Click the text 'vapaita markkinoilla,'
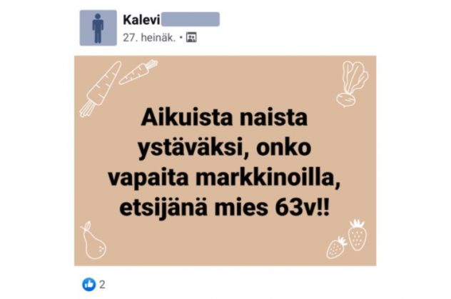The image size is (451, 299). 225,178
